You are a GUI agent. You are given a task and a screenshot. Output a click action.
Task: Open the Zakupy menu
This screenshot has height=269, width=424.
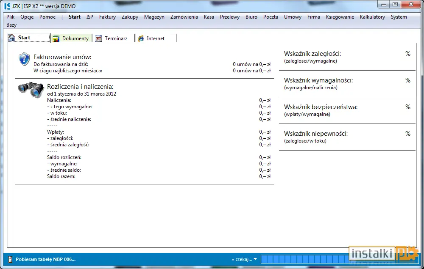pos(130,17)
